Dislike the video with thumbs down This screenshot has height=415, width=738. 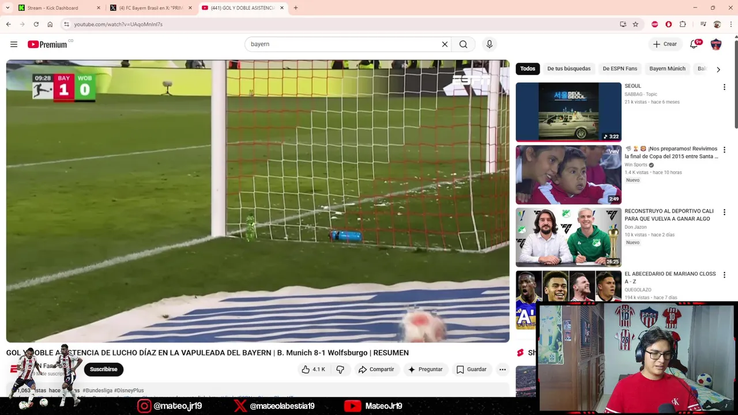340,369
